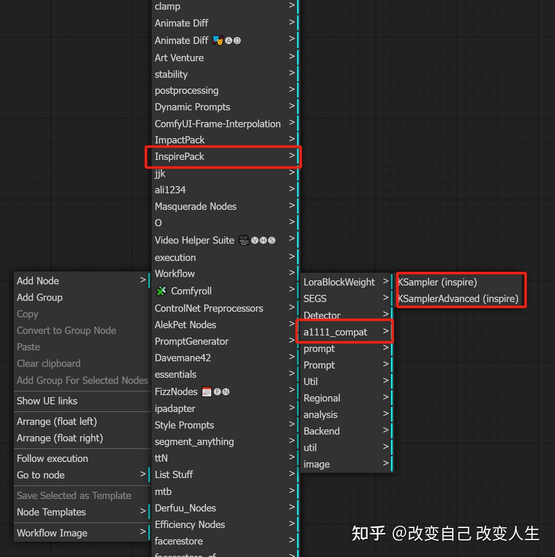Viewport: 555px width, 557px height.
Task: Expand the jjk category
Action: click(x=225, y=173)
